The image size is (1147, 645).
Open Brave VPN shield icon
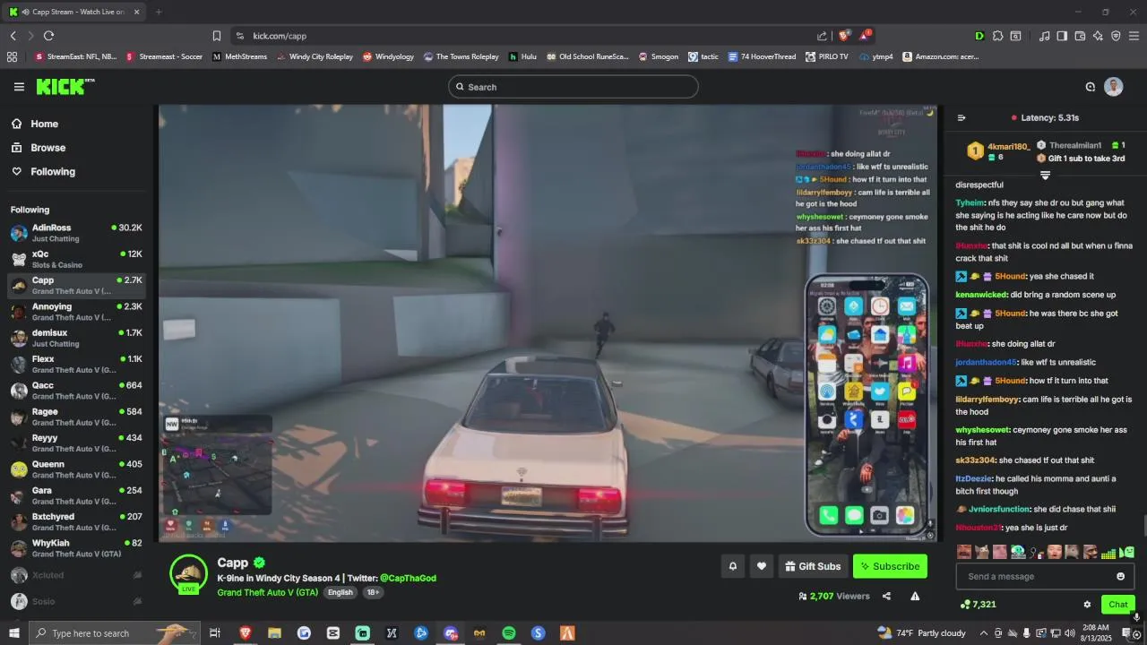tap(1116, 36)
